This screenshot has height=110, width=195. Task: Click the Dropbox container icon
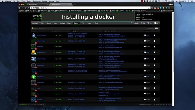coord(34,71)
